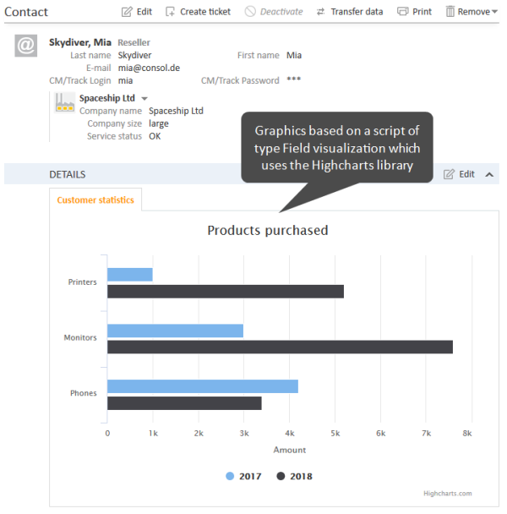Click the 5k x-axis tick label
The height and width of the screenshot is (514, 507).
pos(335,434)
